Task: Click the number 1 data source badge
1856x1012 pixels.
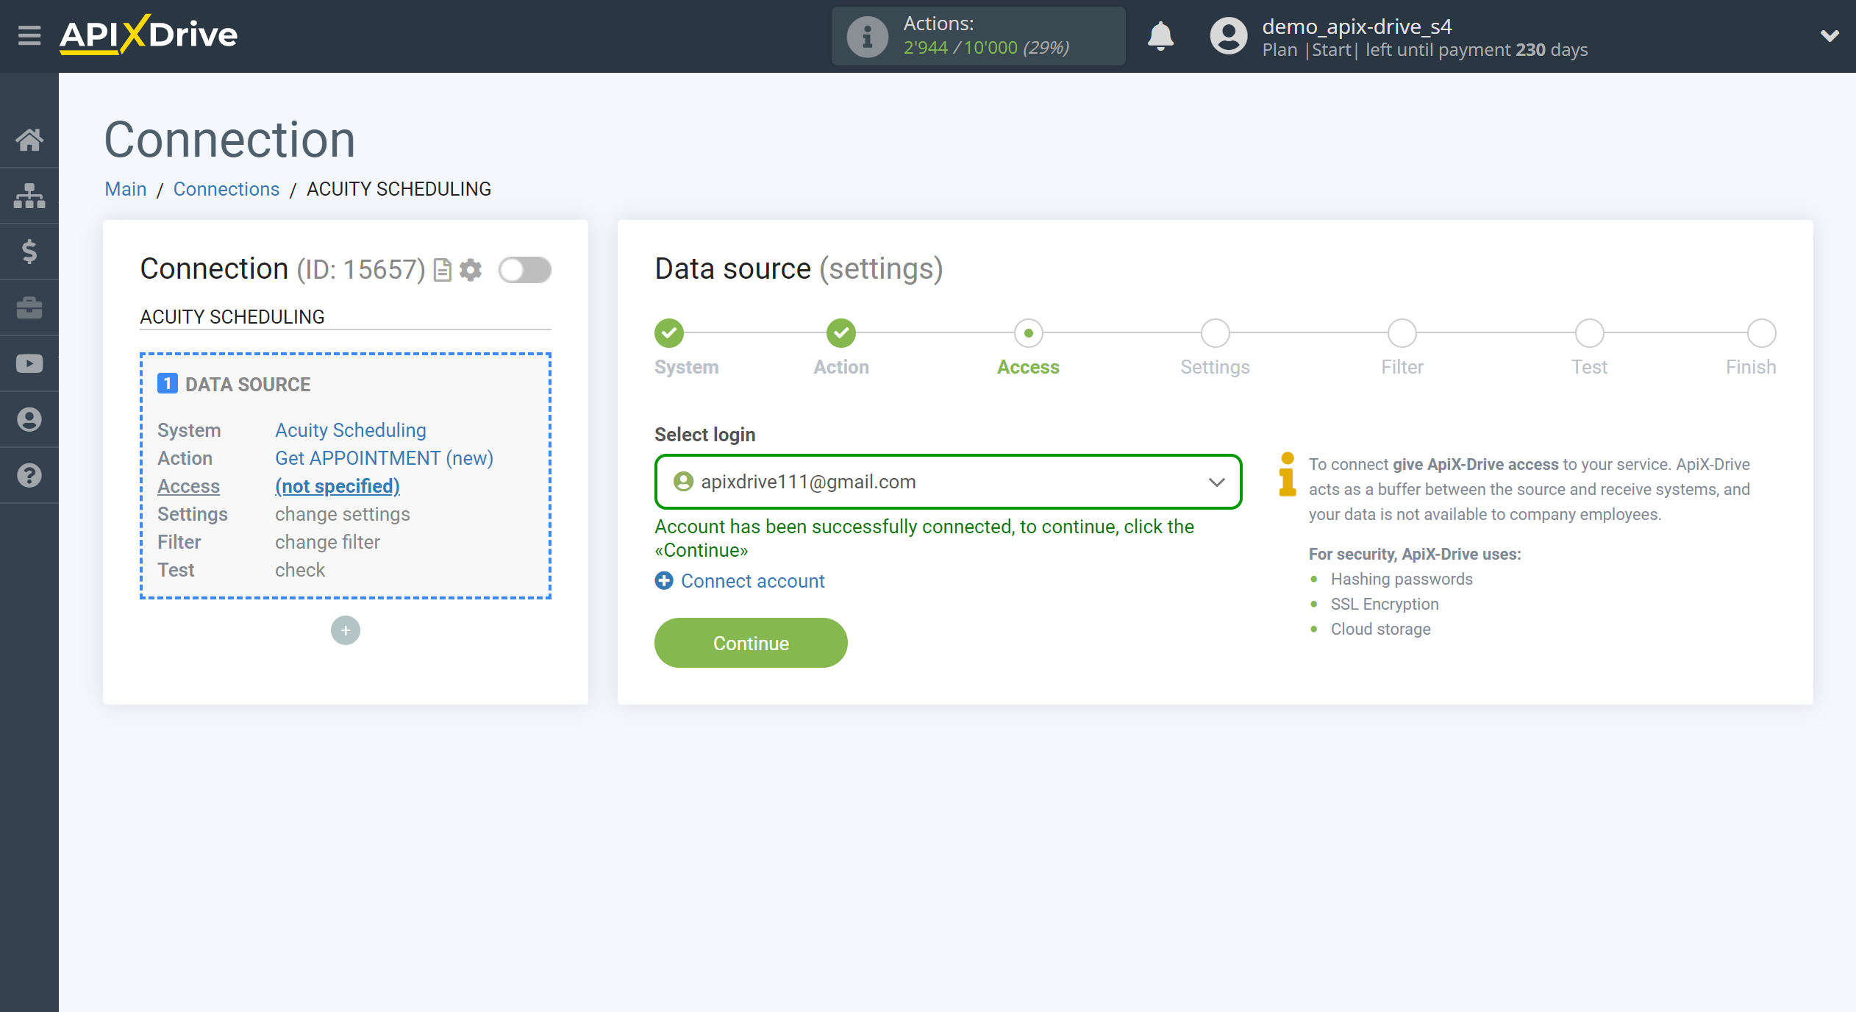Action: 168,383
